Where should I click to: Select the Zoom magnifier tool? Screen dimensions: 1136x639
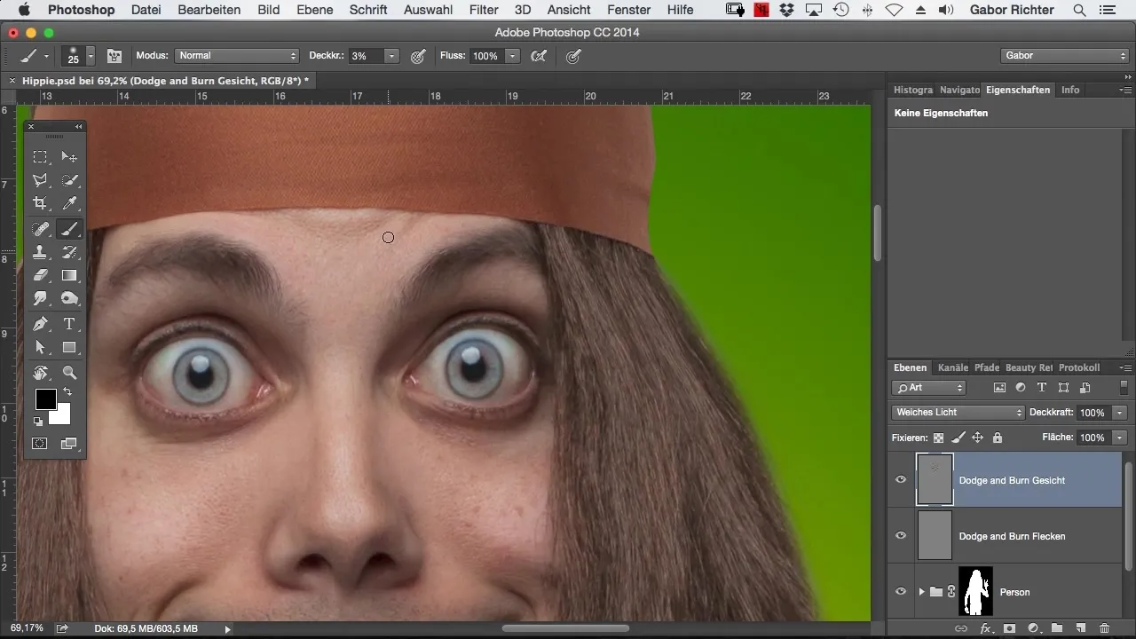point(69,373)
